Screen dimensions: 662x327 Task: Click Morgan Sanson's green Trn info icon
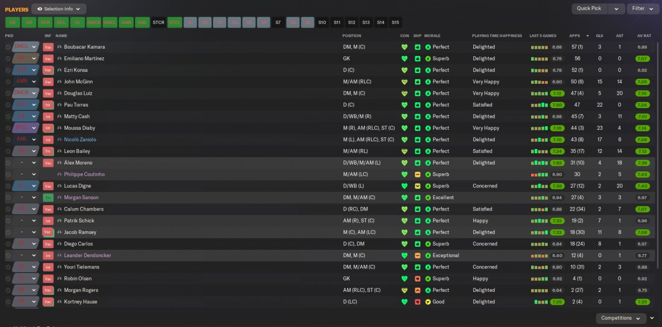[x=48, y=198]
